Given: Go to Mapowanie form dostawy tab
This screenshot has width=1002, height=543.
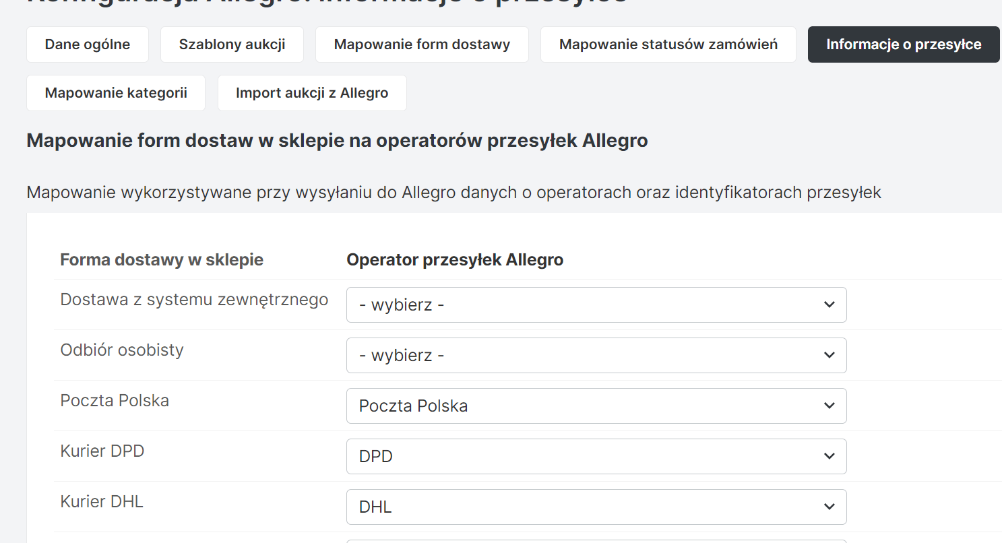Looking at the screenshot, I should pyautogui.click(x=422, y=44).
